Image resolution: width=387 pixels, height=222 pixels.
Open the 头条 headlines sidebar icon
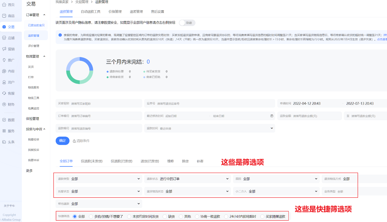coord(4,142)
